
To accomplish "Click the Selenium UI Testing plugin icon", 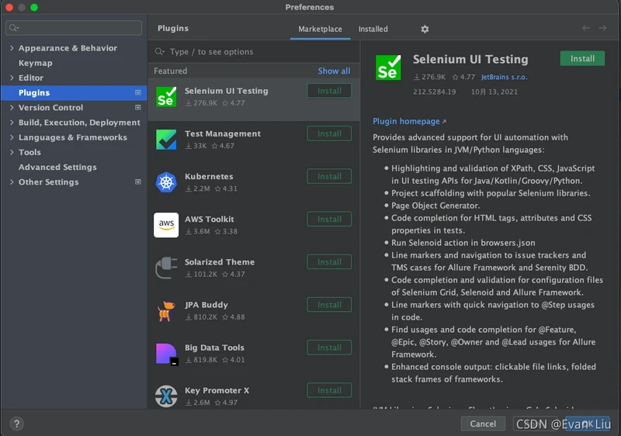I will click(166, 97).
